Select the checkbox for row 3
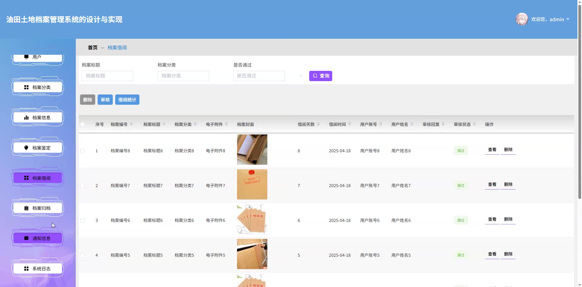Image resolution: width=582 pixels, height=287 pixels. [x=82, y=221]
